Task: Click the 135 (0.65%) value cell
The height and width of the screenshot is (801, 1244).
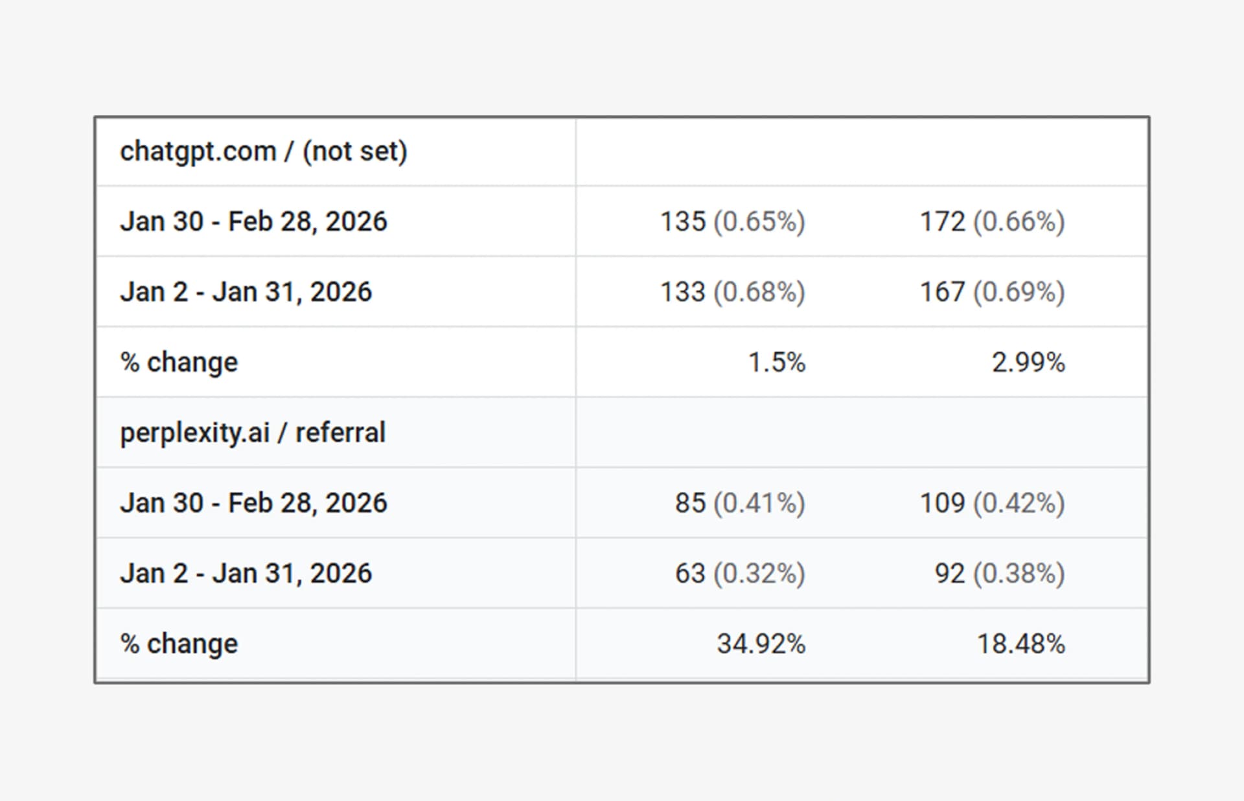Action: tap(733, 221)
